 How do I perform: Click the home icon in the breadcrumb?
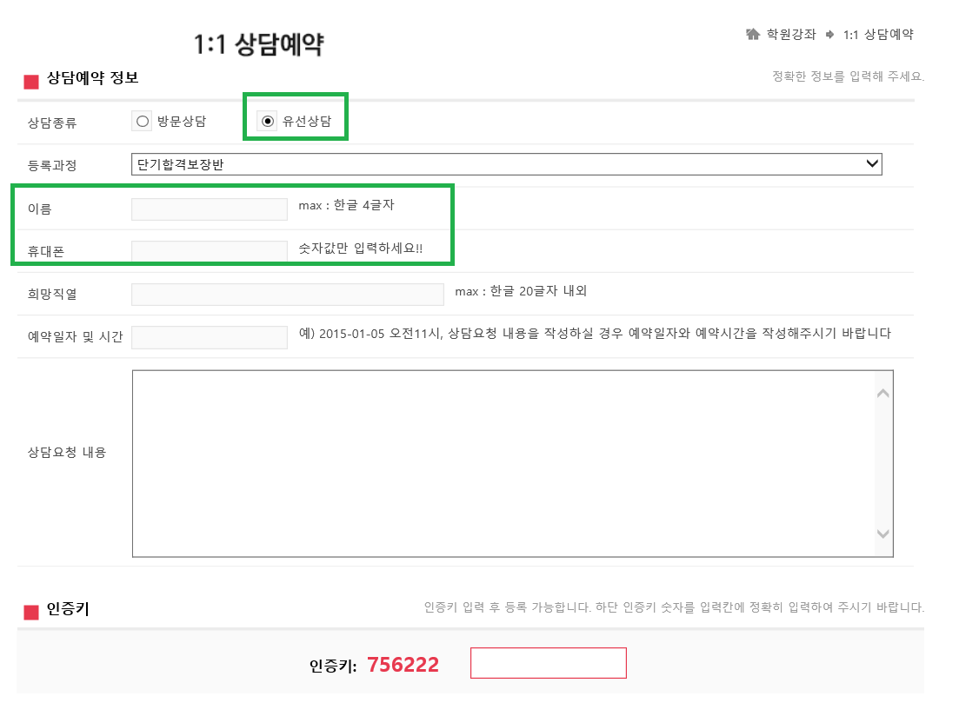tap(753, 35)
